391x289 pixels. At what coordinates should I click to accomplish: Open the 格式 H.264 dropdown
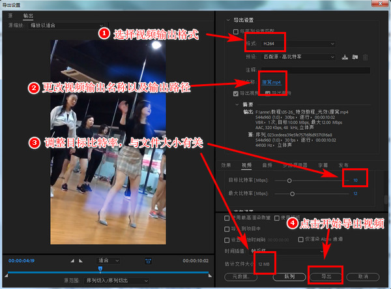tap(298, 44)
